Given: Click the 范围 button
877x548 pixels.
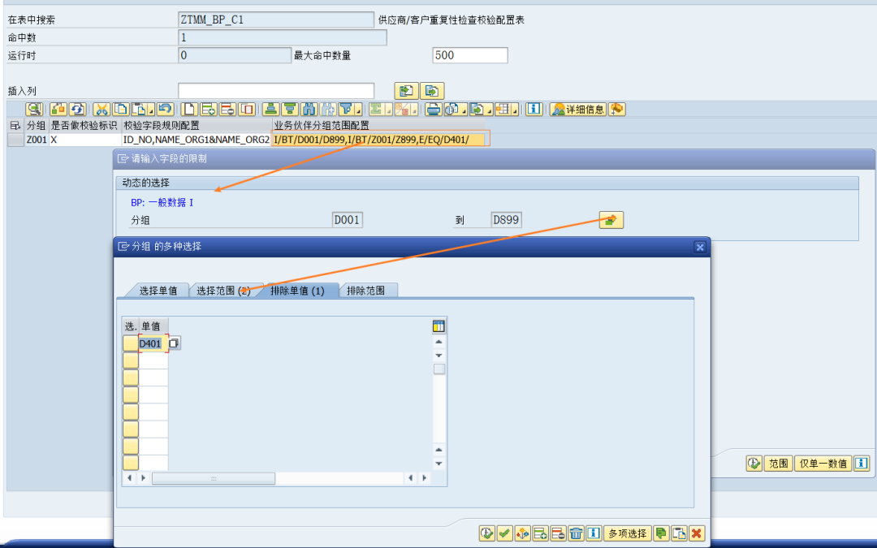Looking at the screenshot, I should tap(778, 463).
